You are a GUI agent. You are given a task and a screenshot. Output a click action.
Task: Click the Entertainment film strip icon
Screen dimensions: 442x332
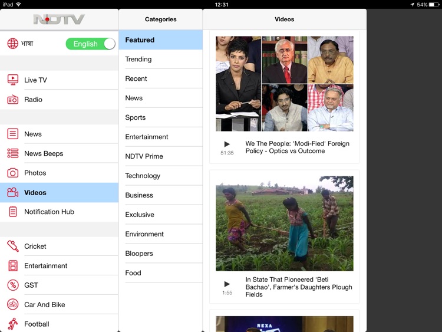13,266
